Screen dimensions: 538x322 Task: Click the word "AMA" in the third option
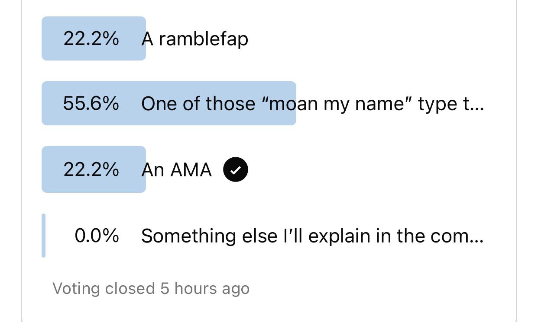(191, 169)
